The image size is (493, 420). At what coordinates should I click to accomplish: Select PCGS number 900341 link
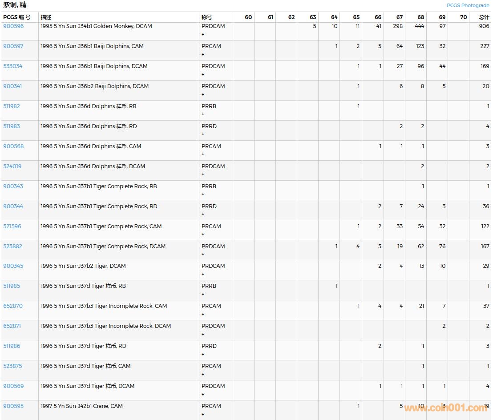click(x=12, y=86)
